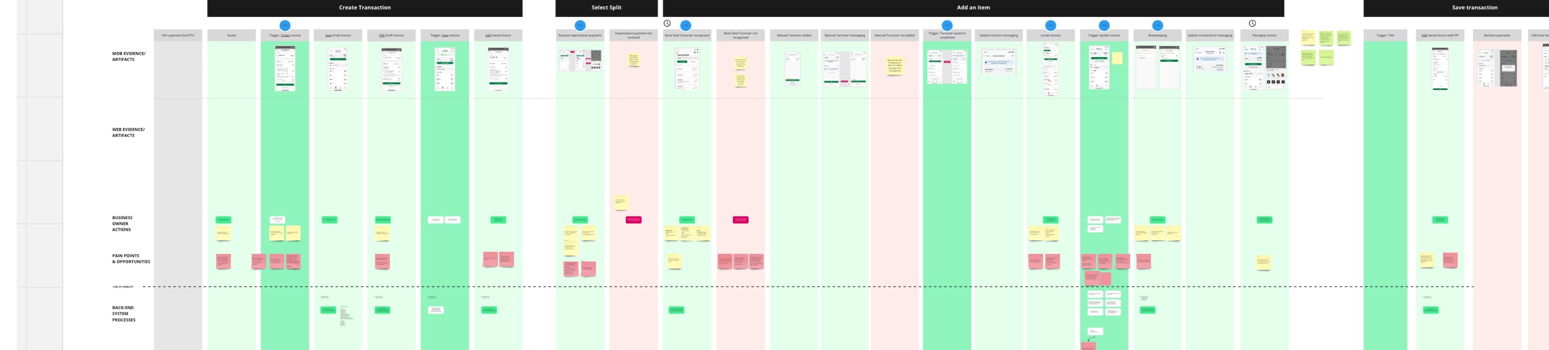The image size is (1549, 350).
Task: Select the MOB EVIDENCE/ARTIFACTS row label
Action: [x=129, y=57]
